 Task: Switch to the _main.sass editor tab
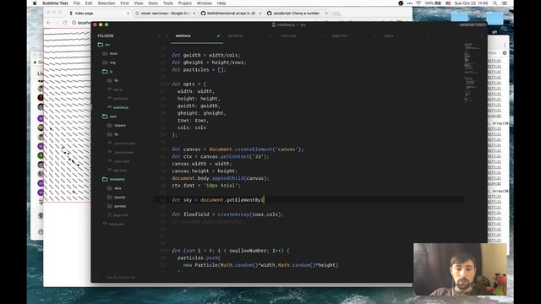(288, 35)
